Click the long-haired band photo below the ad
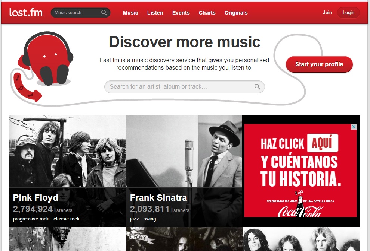Screen dimensions: 370x251 click(x=302, y=239)
